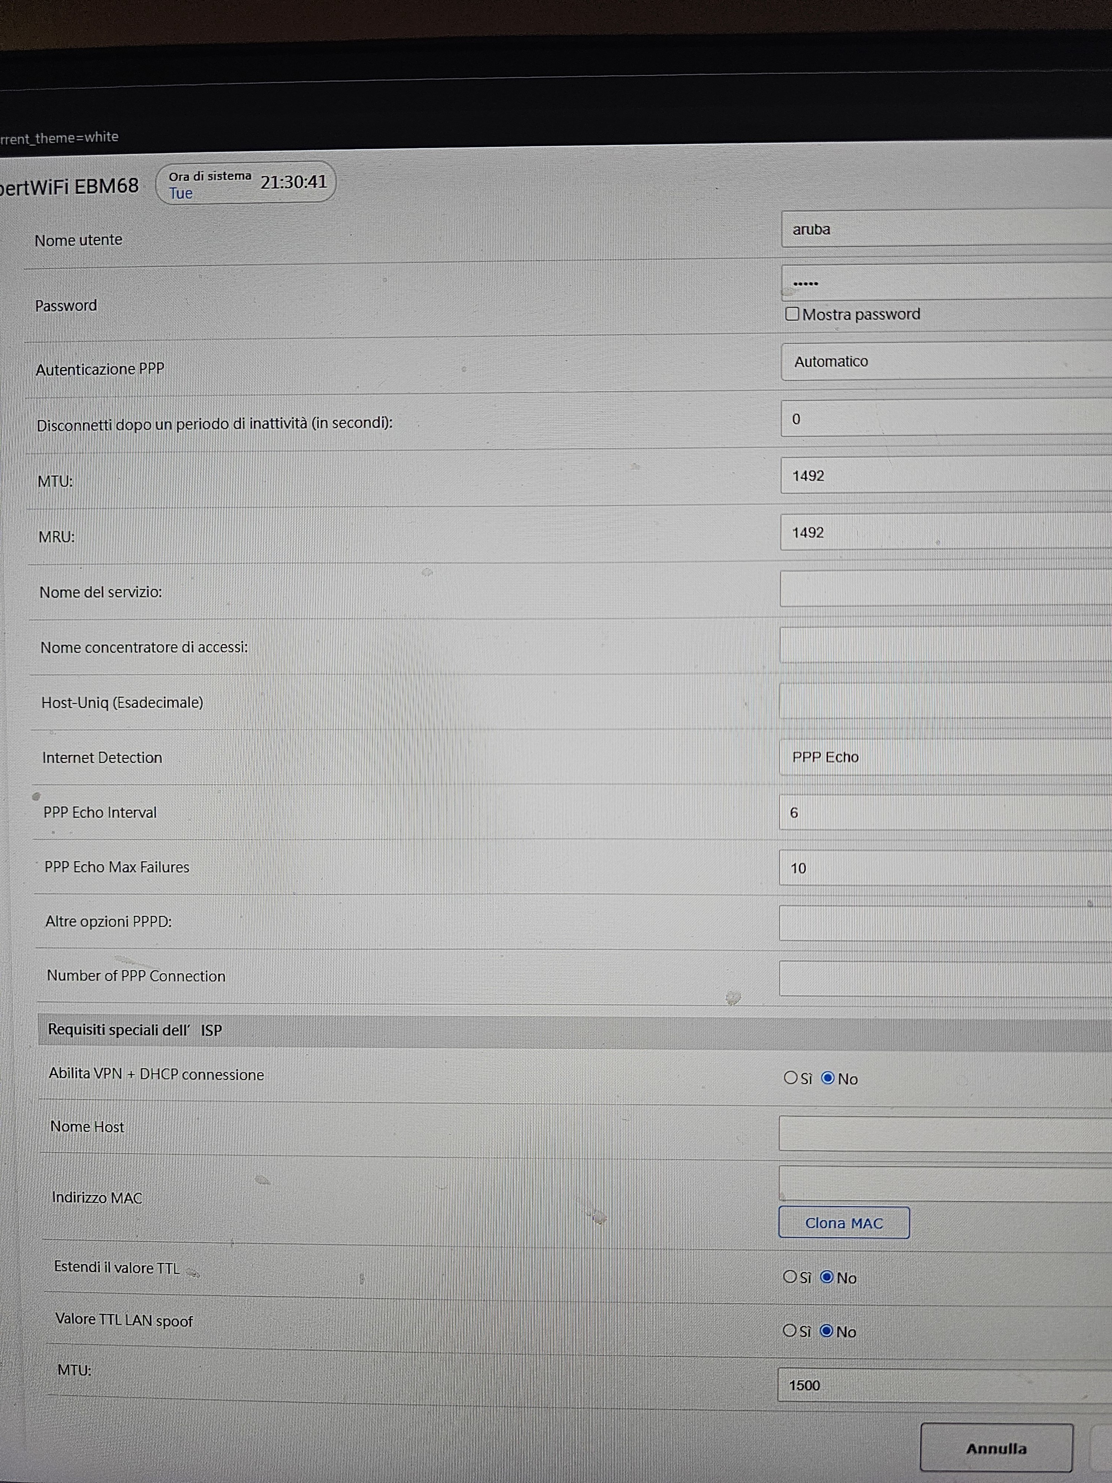Select No for Estendi il valore TTL
The height and width of the screenshot is (1483, 1112).
coord(827,1277)
